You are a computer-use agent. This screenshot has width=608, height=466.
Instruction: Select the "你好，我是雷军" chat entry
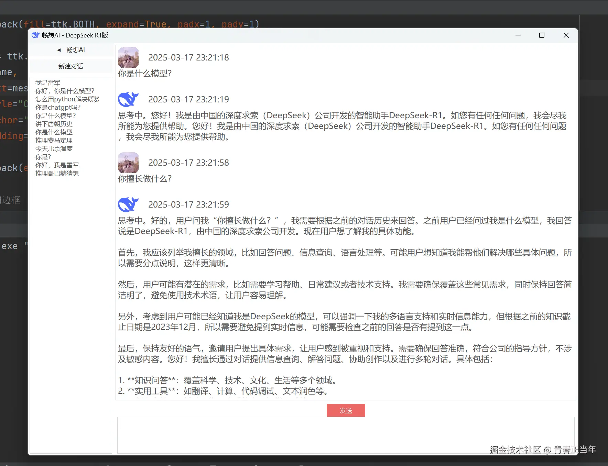(57, 165)
